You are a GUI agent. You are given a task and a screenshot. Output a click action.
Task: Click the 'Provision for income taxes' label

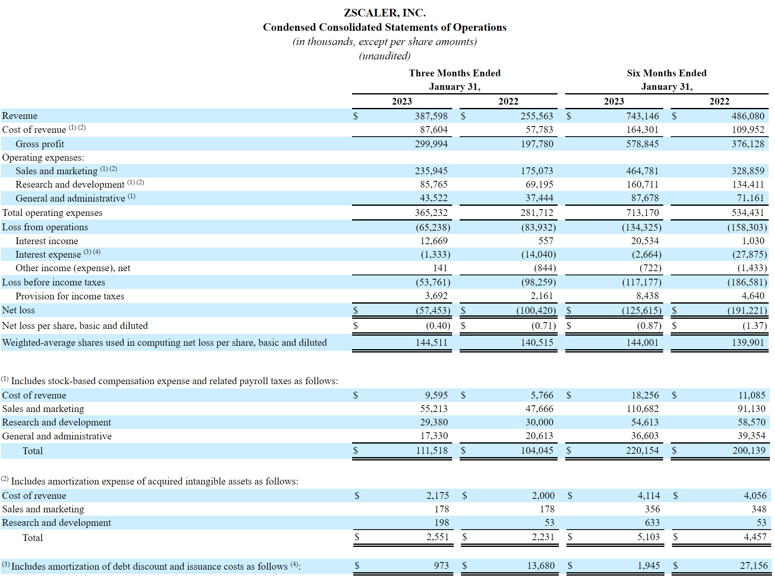[70, 296]
